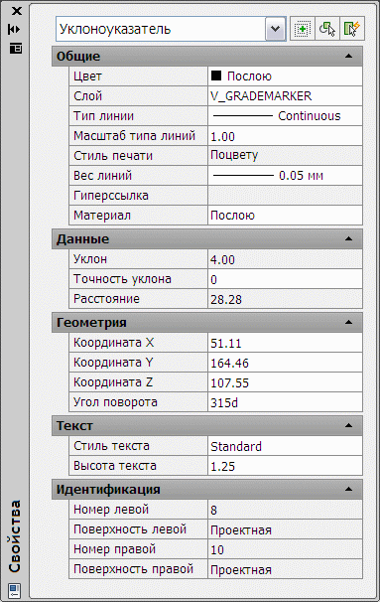
Task: Open the Тип линии Continuous field
Action: pyautogui.click(x=286, y=116)
